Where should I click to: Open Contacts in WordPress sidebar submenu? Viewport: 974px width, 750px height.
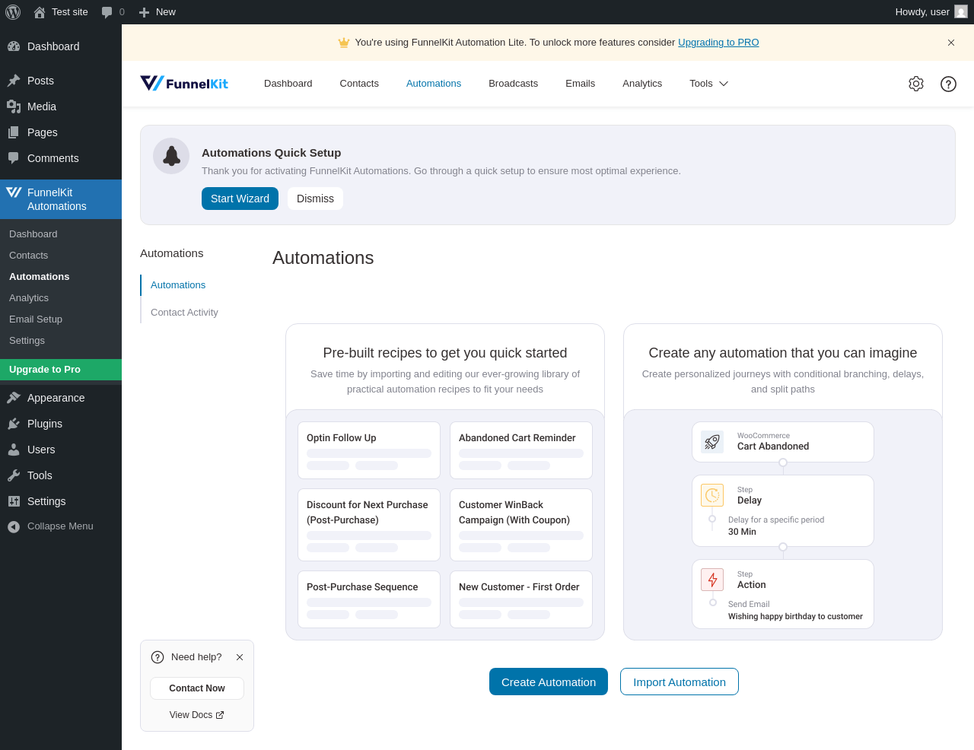61,256
